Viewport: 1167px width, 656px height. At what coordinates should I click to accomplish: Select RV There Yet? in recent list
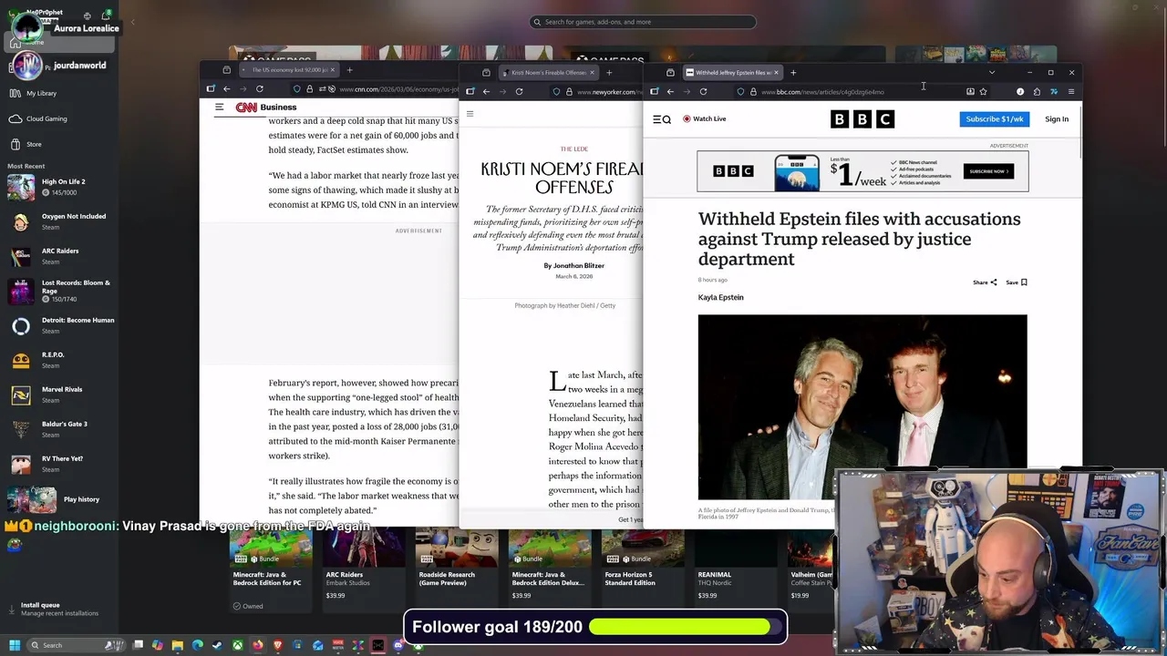[x=60, y=464]
